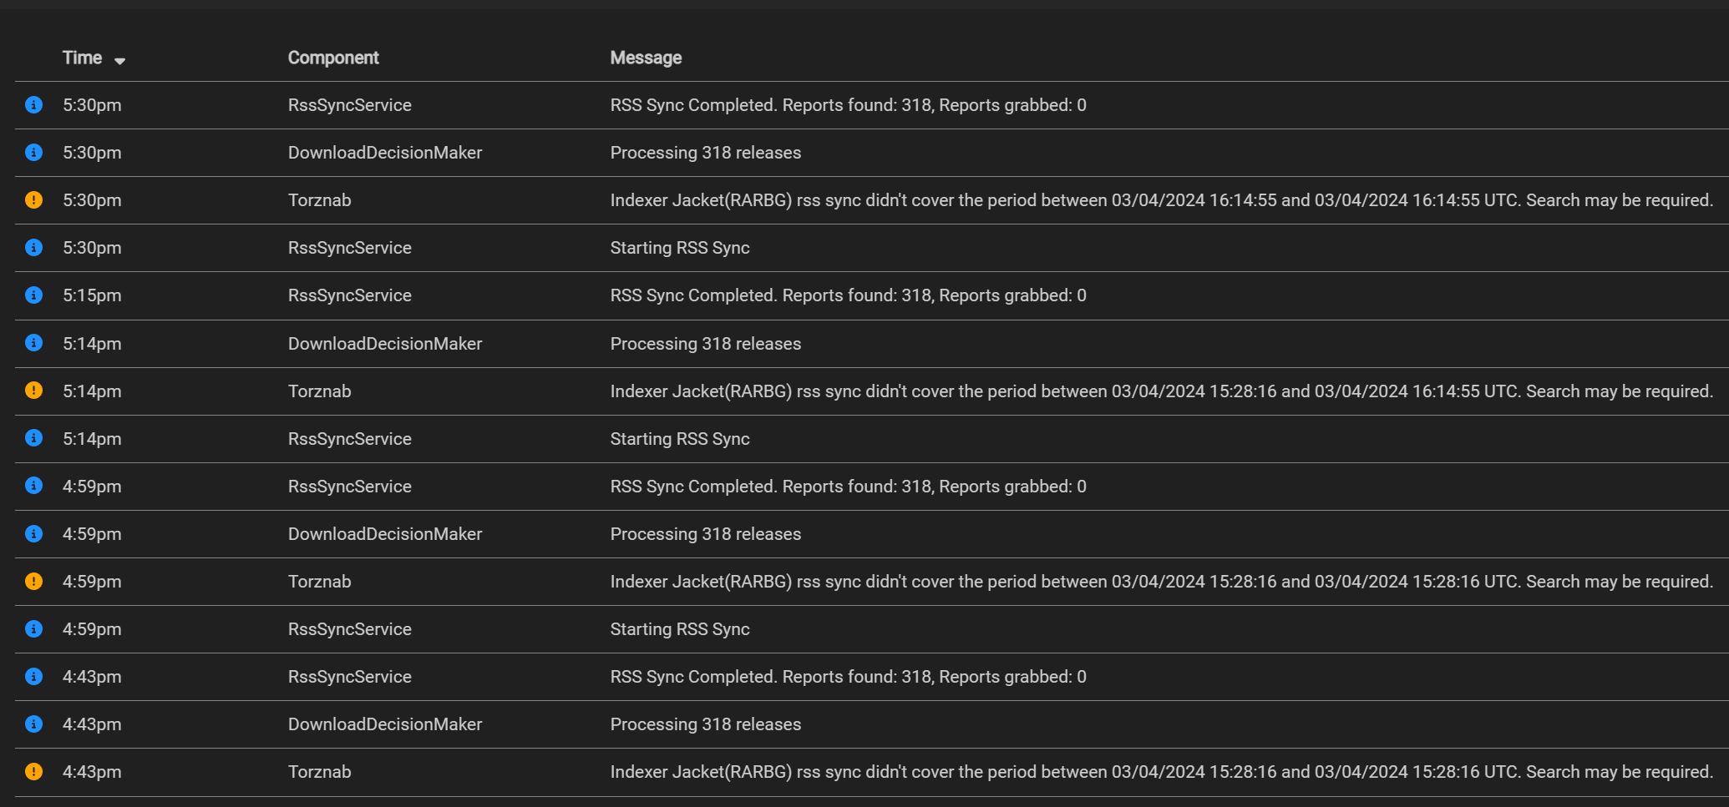Click the 4:43pm Torznab component cell
Screen dimensions: 1729x807
pos(319,772)
